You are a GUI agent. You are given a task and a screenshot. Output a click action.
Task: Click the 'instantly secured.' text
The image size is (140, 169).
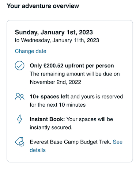(x=51, y=127)
